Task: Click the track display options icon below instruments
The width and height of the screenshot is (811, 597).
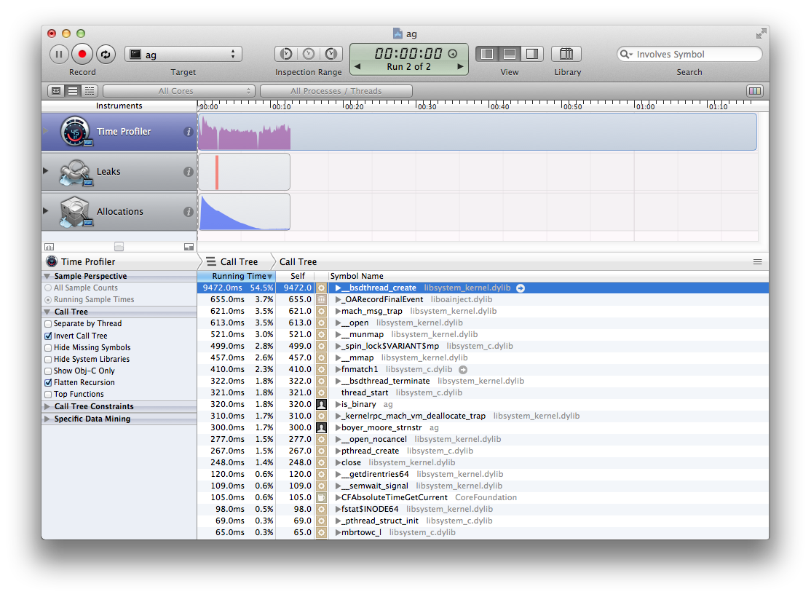Action: pos(49,248)
